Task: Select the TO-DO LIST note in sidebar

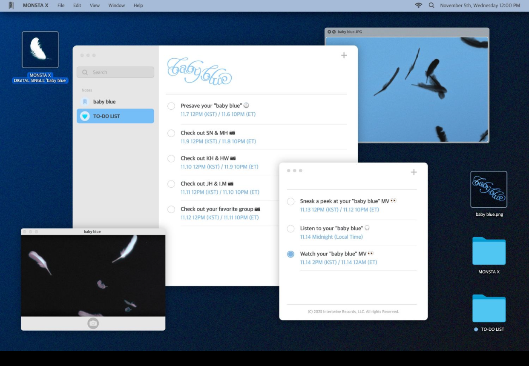Action: 115,116
